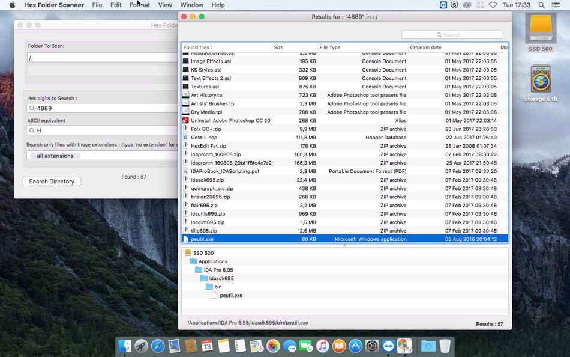Click the Creative Cloud menu bar icon
Viewport: 570px width, 357px height.
[x=467, y=5]
